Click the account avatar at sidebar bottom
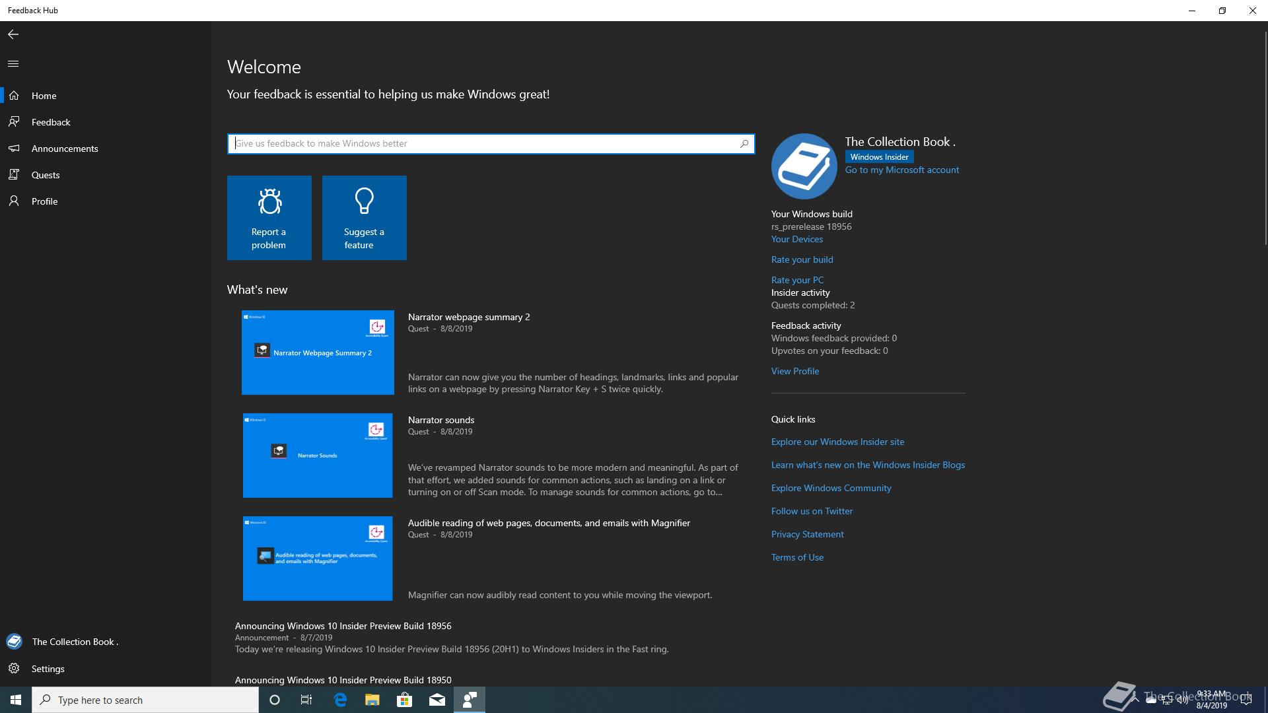Screen dimensions: 1268x713 click(x=14, y=642)
